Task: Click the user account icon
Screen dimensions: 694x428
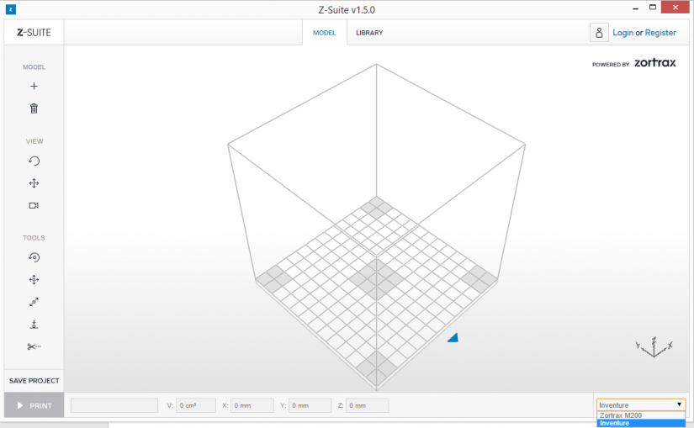Action: point(599,33)
